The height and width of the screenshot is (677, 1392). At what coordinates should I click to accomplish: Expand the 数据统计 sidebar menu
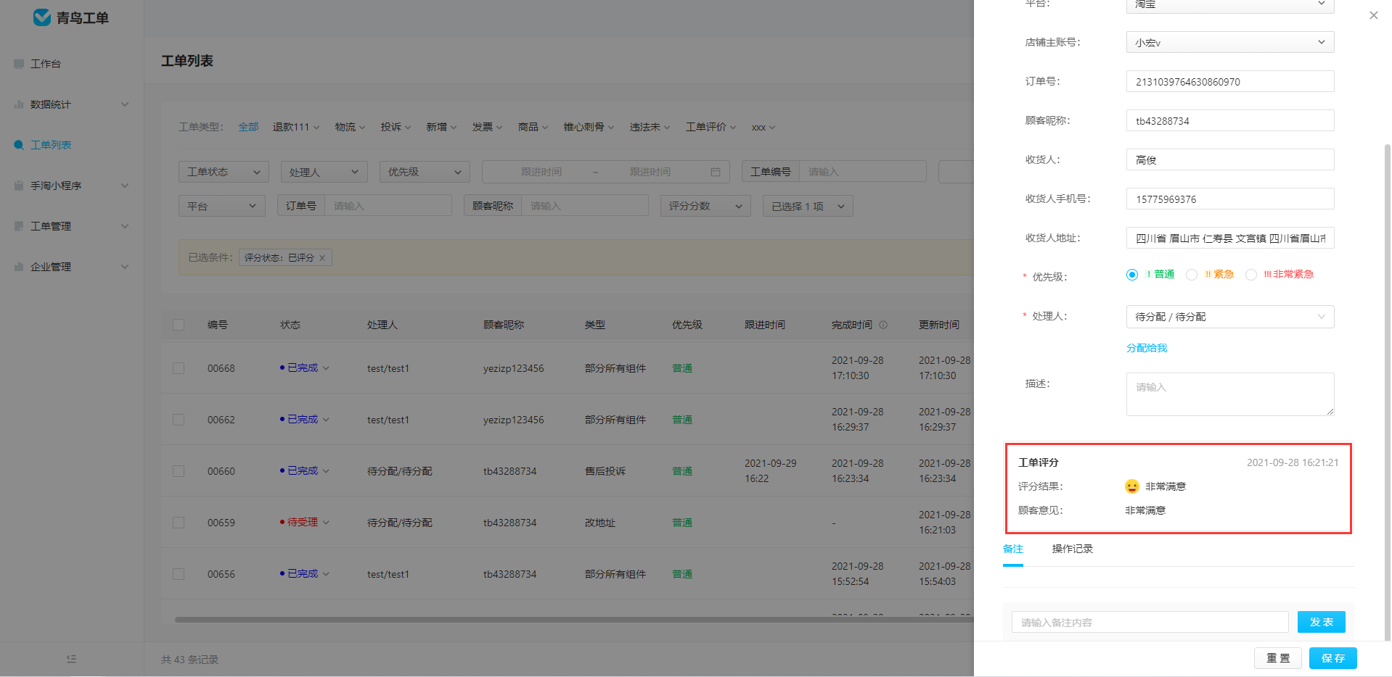(125, 104)
